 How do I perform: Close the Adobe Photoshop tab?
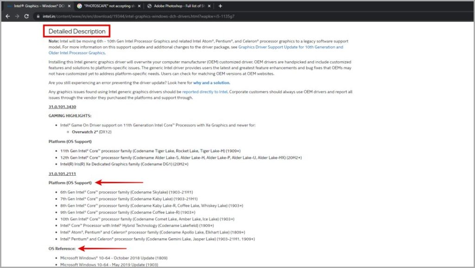[x=209, y=6]
